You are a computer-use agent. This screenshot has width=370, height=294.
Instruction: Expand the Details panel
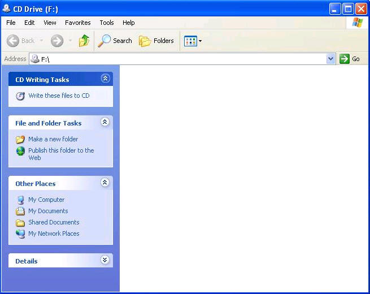105,260
